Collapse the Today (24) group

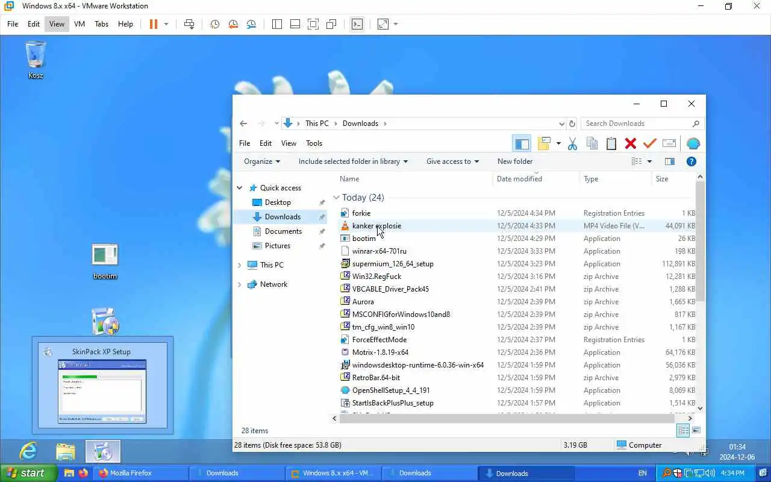click(336, 198)
